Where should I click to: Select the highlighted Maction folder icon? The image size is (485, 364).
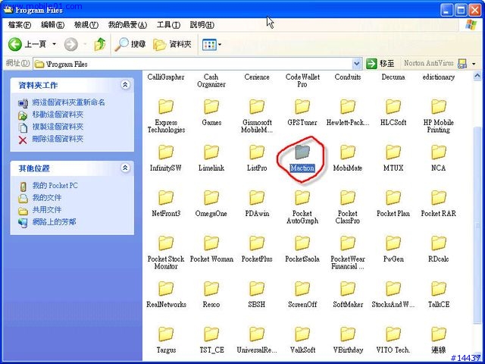pyautogui.click(x=302, y=152)
